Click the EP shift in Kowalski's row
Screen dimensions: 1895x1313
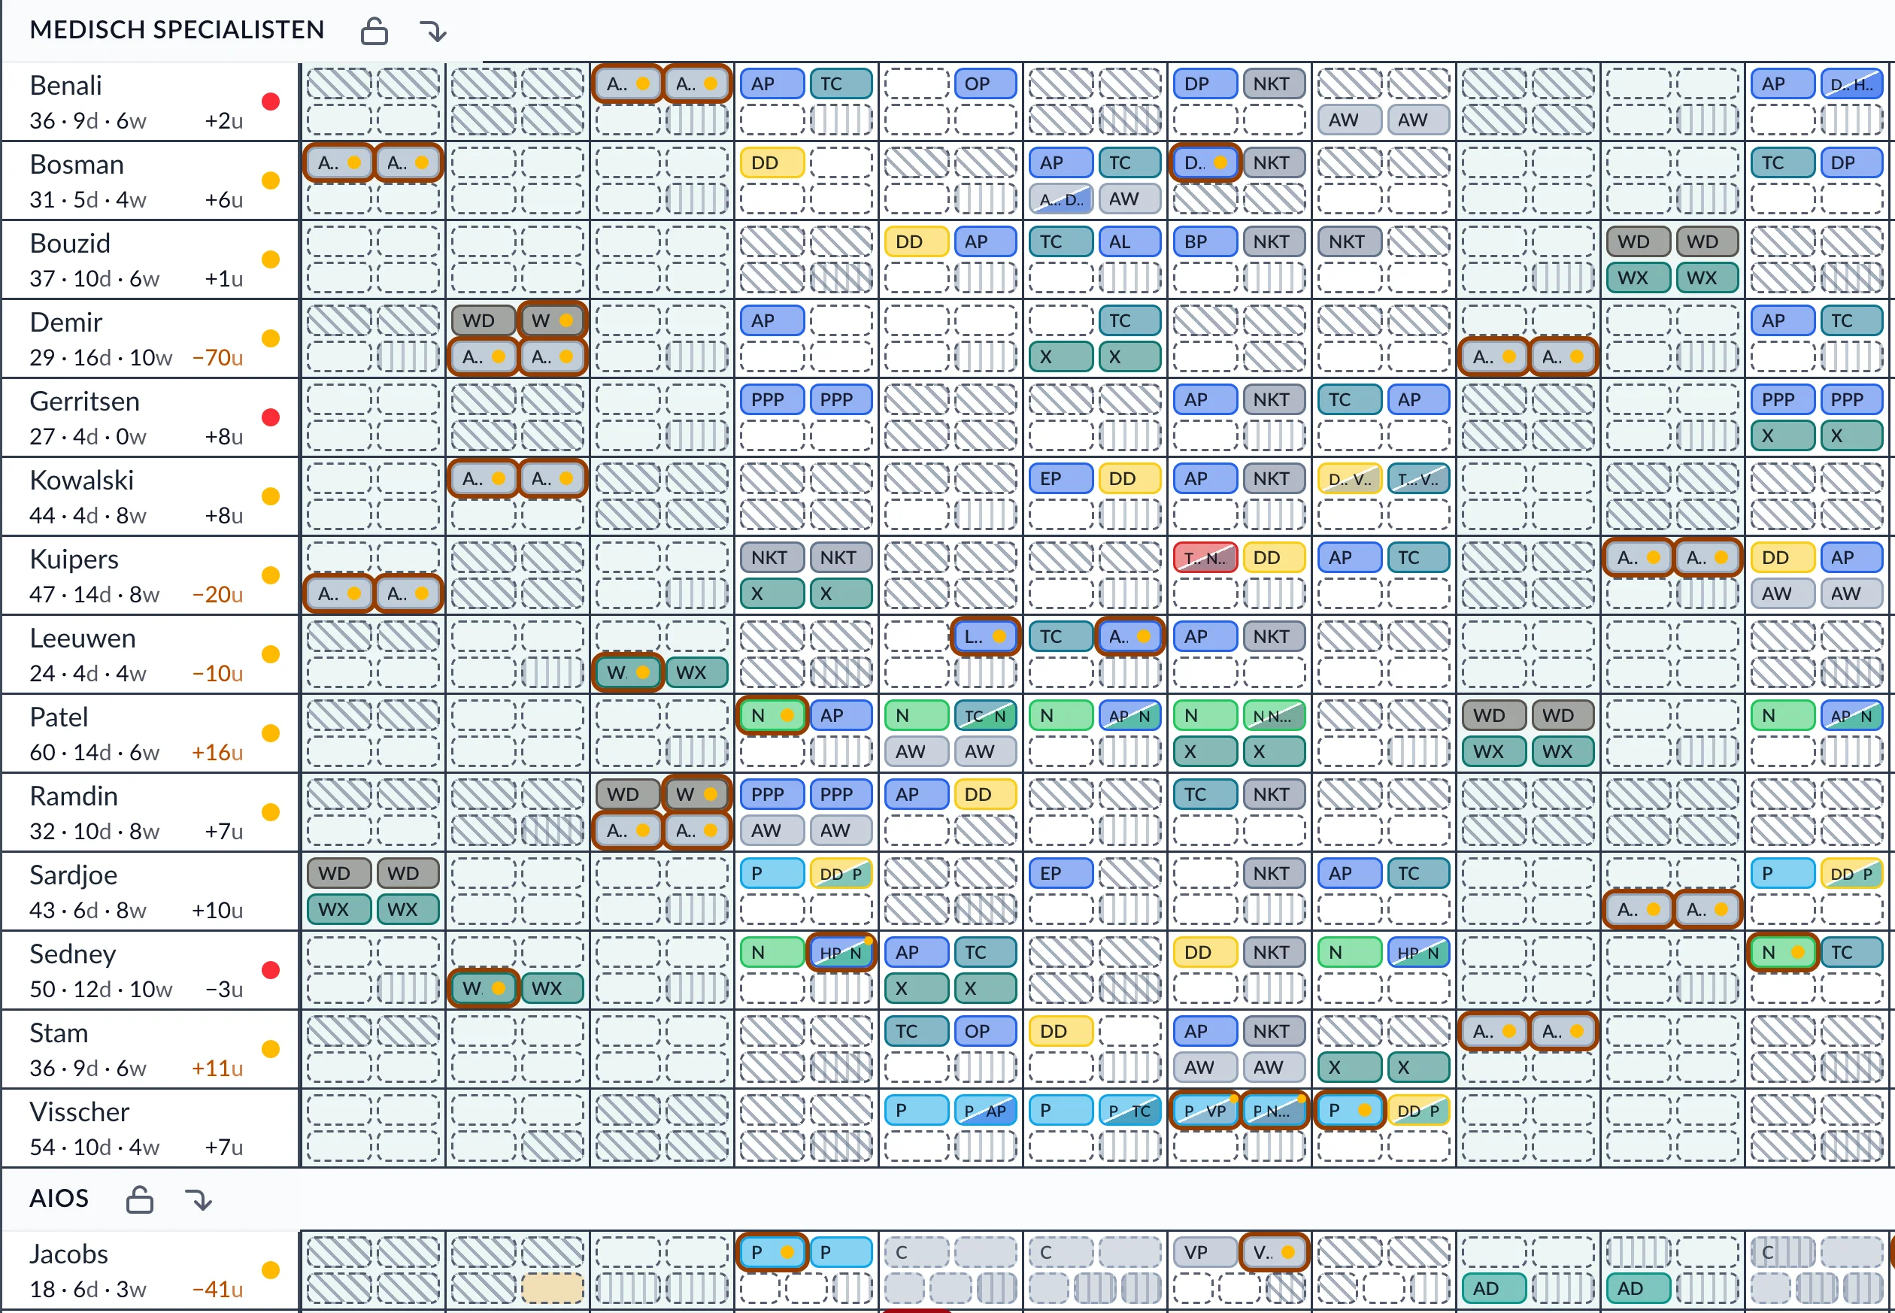click(x=1061, y=479)
